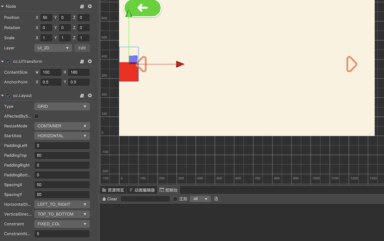Image resolution: width=384 pixels, height=241 pixels.
Task: Collapse the cc.UITransform section
Action: point(2,61)
